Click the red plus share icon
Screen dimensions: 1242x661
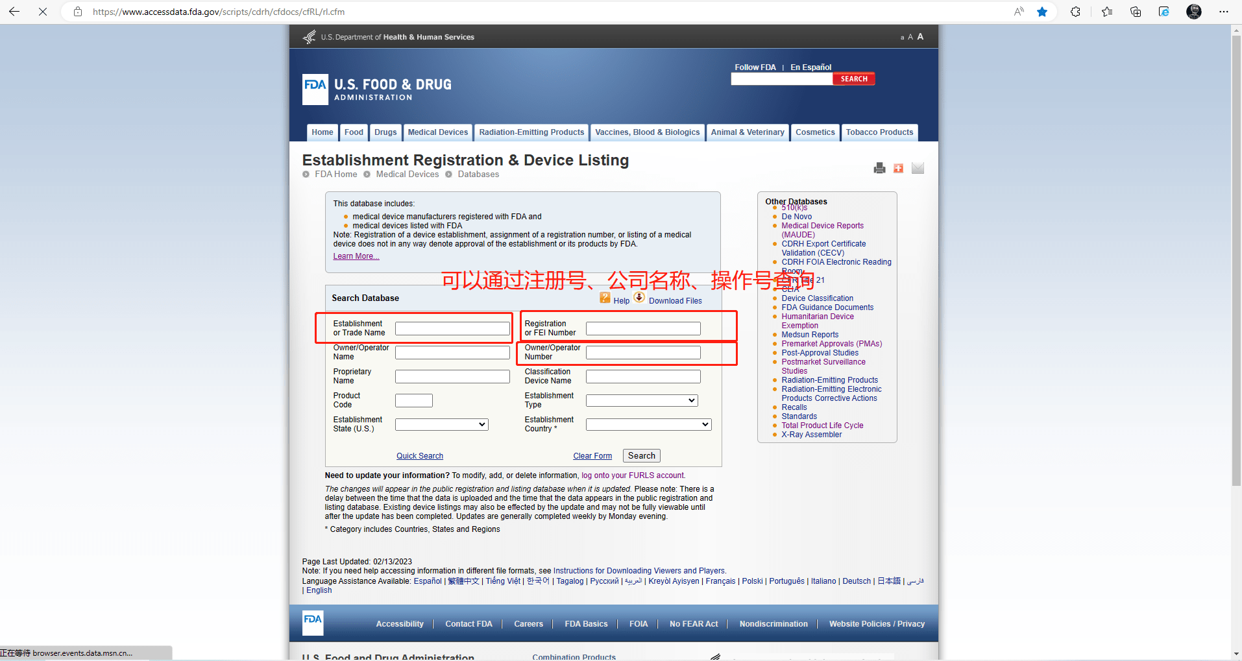(899, 168)
